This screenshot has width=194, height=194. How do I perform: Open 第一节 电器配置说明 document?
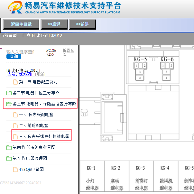pyautogui.click(x=38, y=82)
